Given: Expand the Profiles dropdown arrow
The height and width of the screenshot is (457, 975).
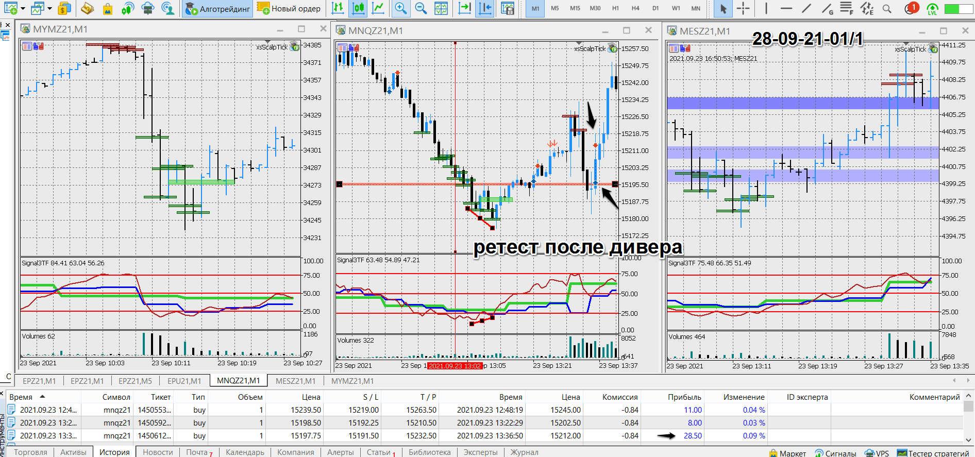Looking at the screenshot, I should point(49,8).
